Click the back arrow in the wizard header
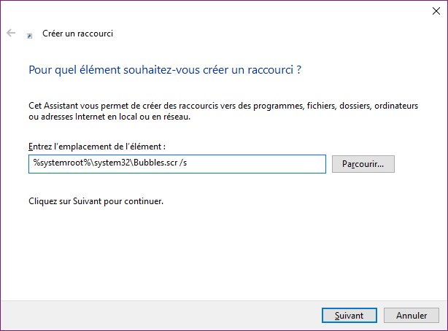448x331 pixels. [11, 33]
